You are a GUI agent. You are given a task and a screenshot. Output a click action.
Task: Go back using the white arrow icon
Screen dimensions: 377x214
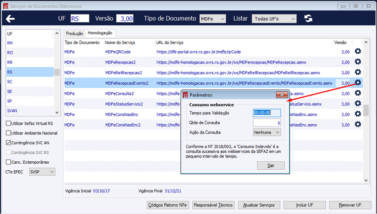[10, 18]
